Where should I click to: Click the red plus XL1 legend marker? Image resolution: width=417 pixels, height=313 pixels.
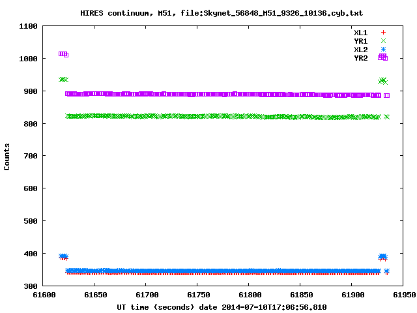pos(383,33)
